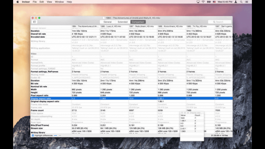Click the 6097 frame count cell

coord(132,110)
